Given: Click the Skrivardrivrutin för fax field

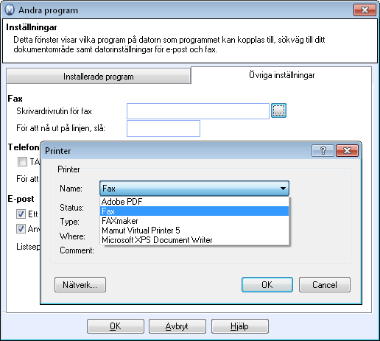Looking at the screenshot, I should [x=198, y=111].
